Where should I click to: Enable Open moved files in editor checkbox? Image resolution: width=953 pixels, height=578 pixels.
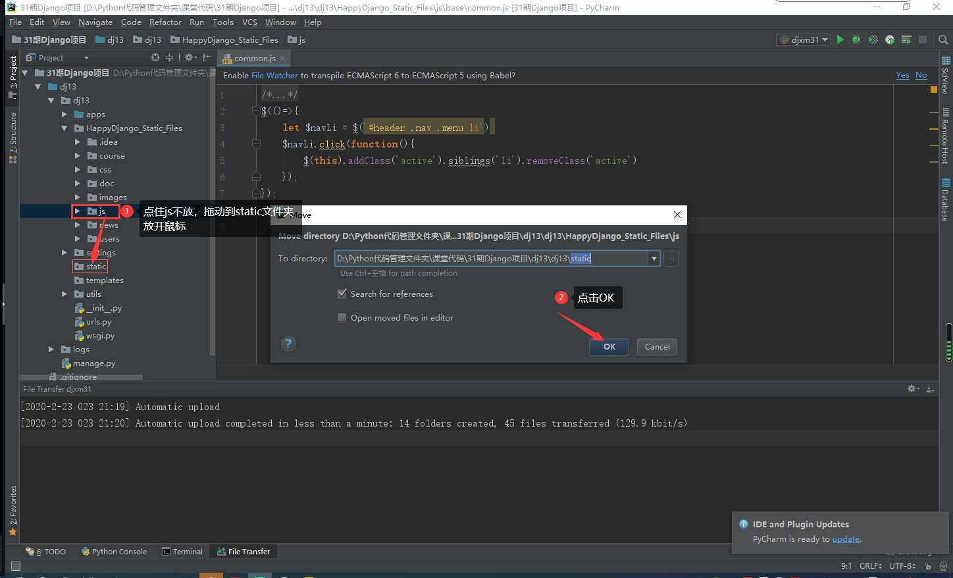(342, 317)
